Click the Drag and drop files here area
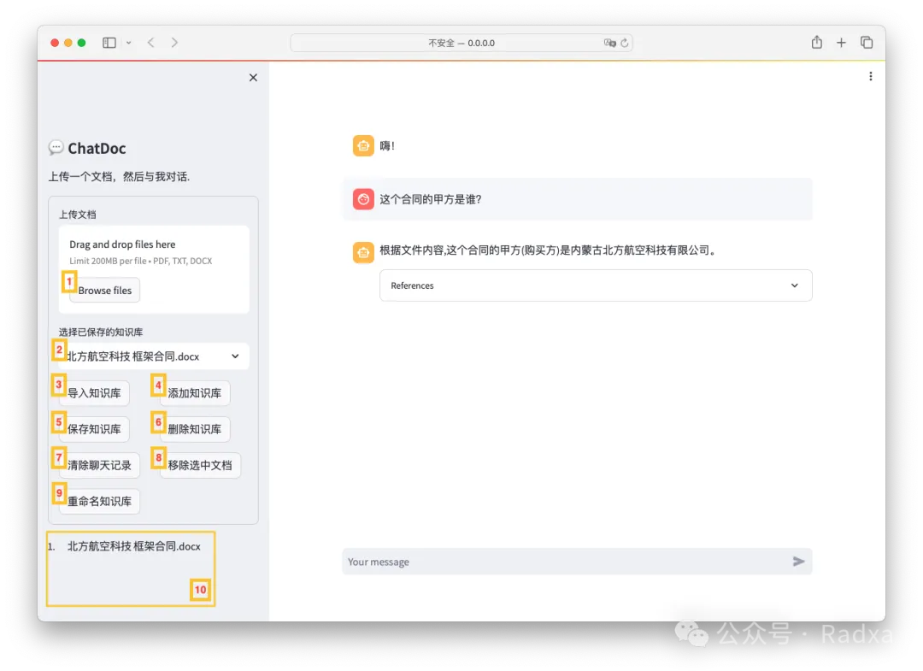 pyautogui.click(x=154, y=269)
